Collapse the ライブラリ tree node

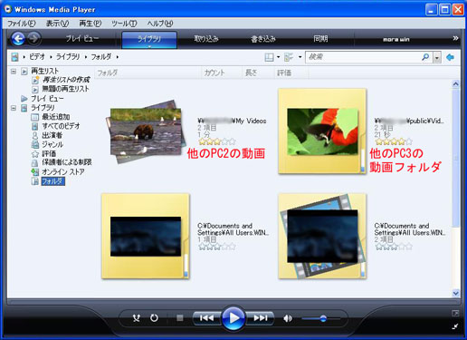tap(14, 108)
